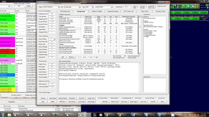The image size is (209, 117).
Task: Select the Recreational Module row
Action: point(99,23)
